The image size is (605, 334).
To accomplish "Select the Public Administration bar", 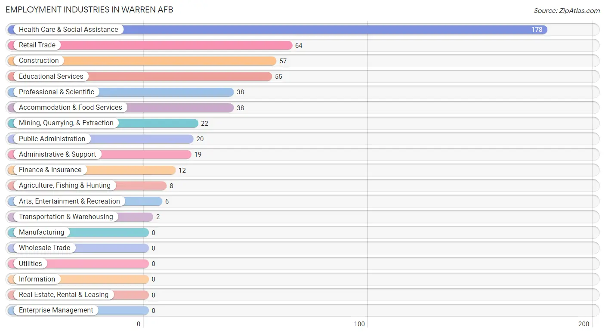I will tap(100, 139).
